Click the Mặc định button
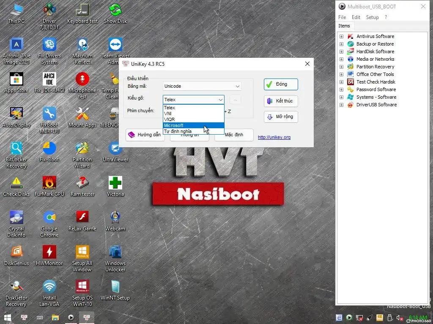This screenshot has height=324, width=433. 234,135
